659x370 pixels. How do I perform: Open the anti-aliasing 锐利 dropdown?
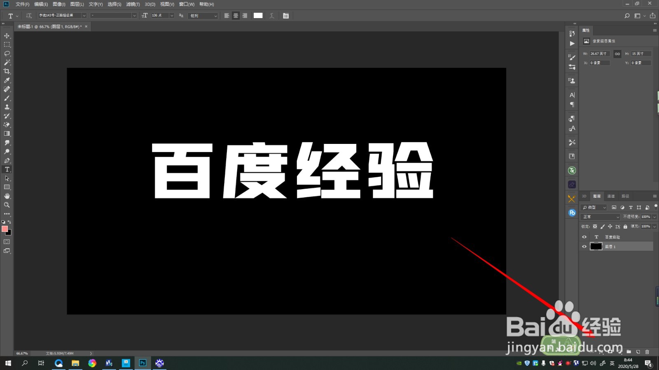pos(203,16)
